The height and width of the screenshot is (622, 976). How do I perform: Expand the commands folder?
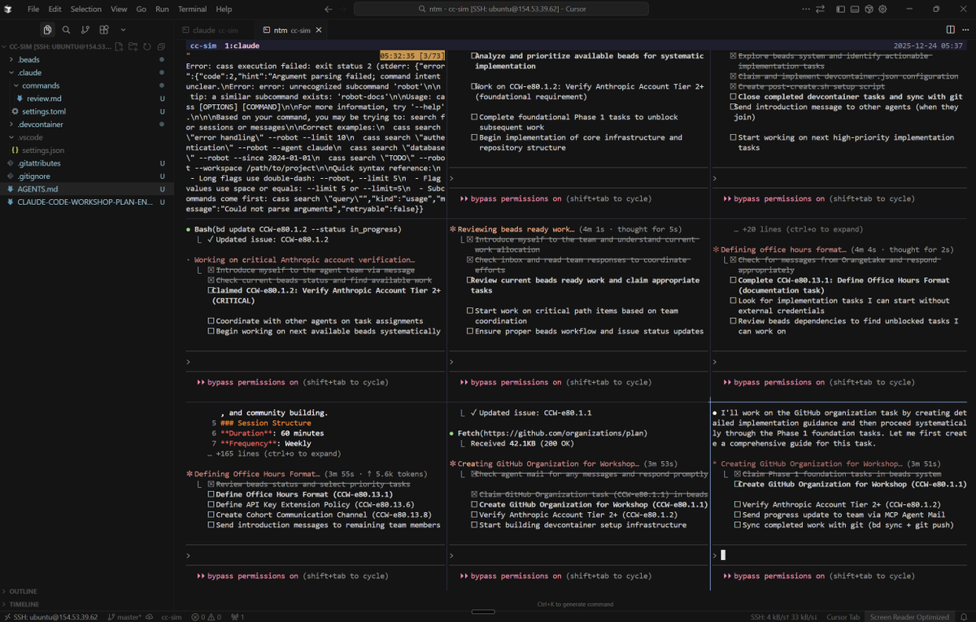click(x=86, y=85)
